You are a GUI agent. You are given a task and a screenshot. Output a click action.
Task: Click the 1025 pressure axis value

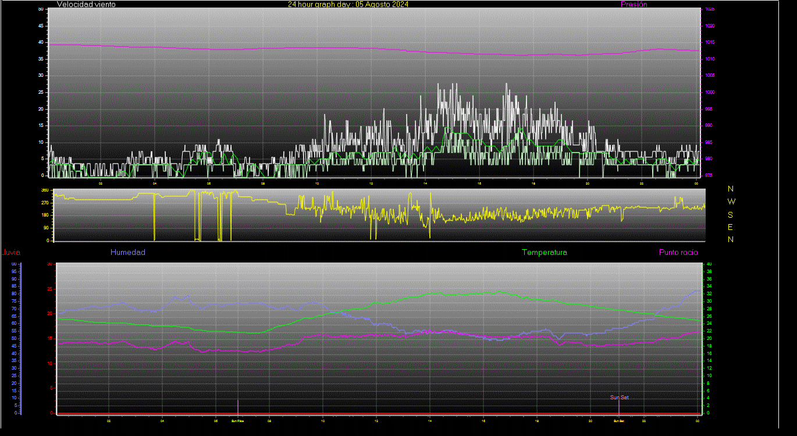(710, 9)
